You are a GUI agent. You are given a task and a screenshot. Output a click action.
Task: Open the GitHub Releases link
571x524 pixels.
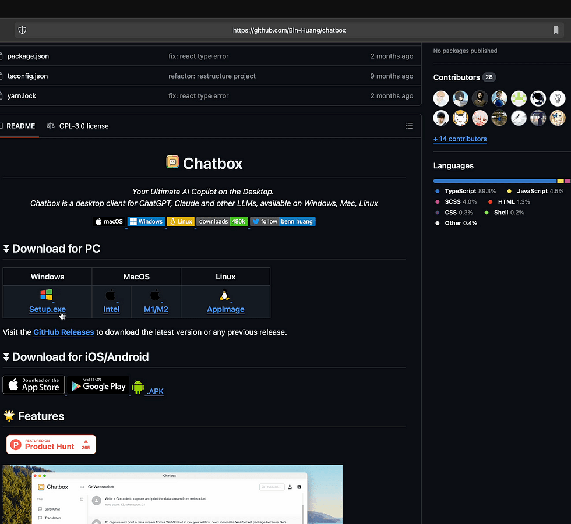pyautogui.click(x=64, y=332)
